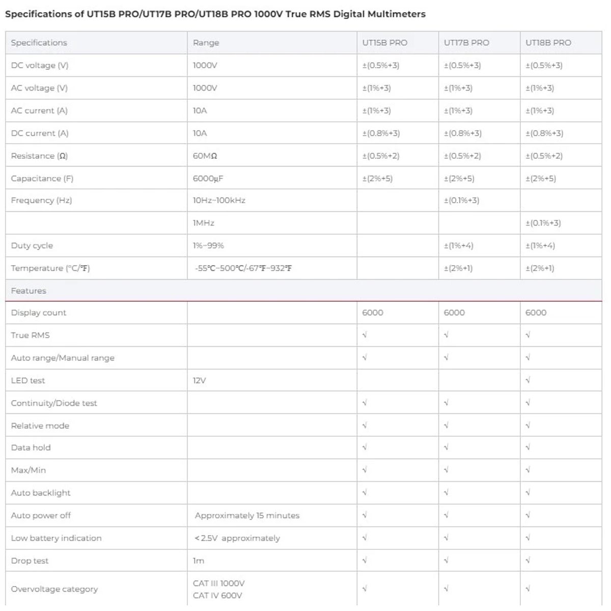This screenshot has width=611, height=611.
Task: Click the CAT III 1000V text
Action: click(x=219, y=584)
